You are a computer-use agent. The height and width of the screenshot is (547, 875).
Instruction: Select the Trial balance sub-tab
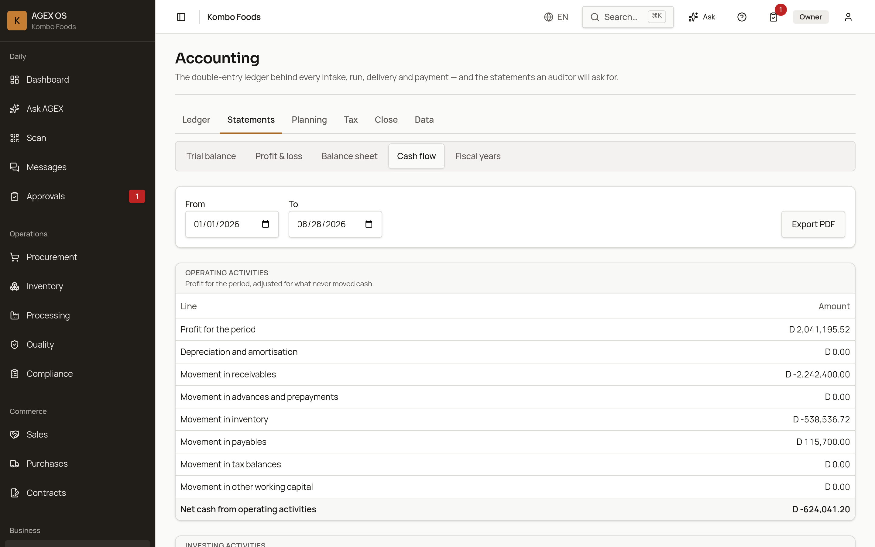click(211, 156)
